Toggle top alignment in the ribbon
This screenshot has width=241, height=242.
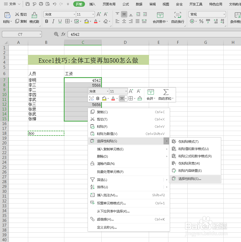(x=117, y=14)
